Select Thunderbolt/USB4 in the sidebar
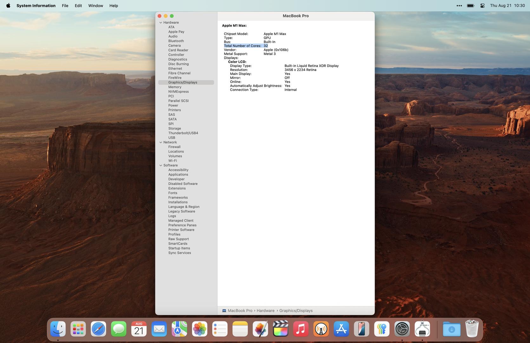The image size is (530, 343). (x=183, y=133)
